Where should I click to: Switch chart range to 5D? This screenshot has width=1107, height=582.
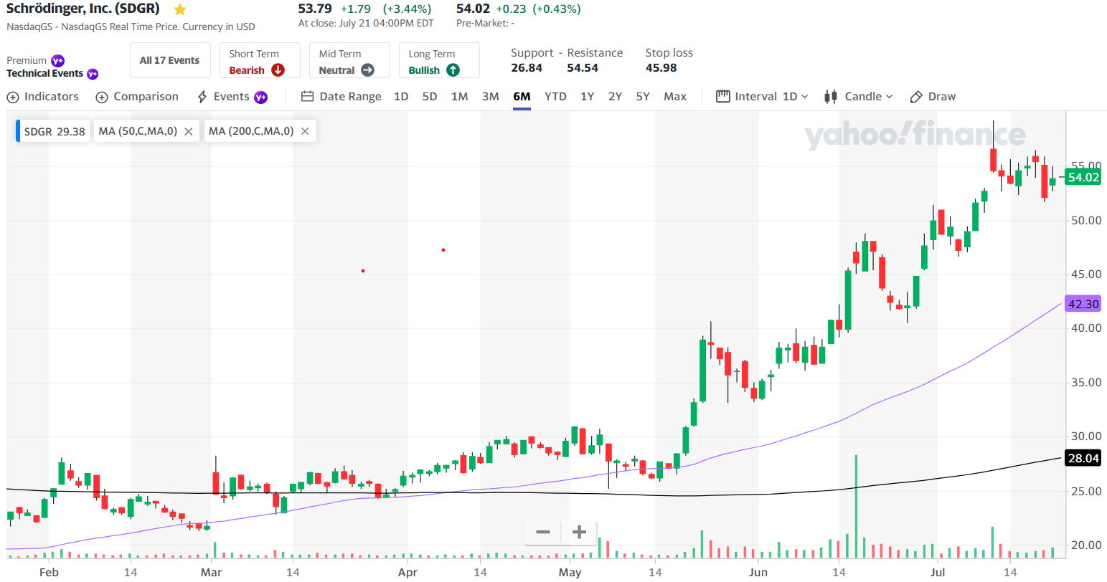(x=430, y=97)
